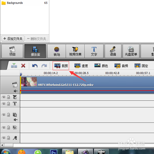Click the 速度 speed tool
154x154 pixels.
click(81, 66)
